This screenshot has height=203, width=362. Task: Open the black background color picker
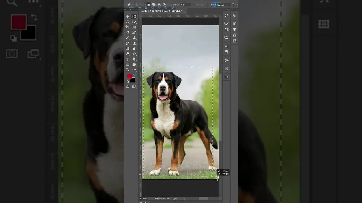click(133, 80)
